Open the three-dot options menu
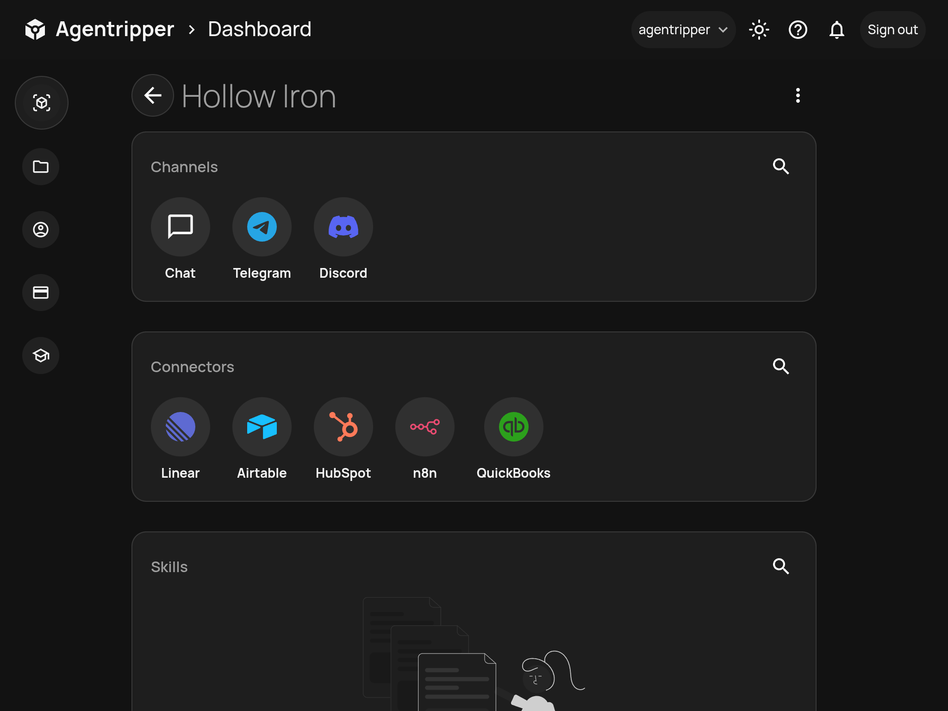 pyautogui.click(x=798, y=95)
